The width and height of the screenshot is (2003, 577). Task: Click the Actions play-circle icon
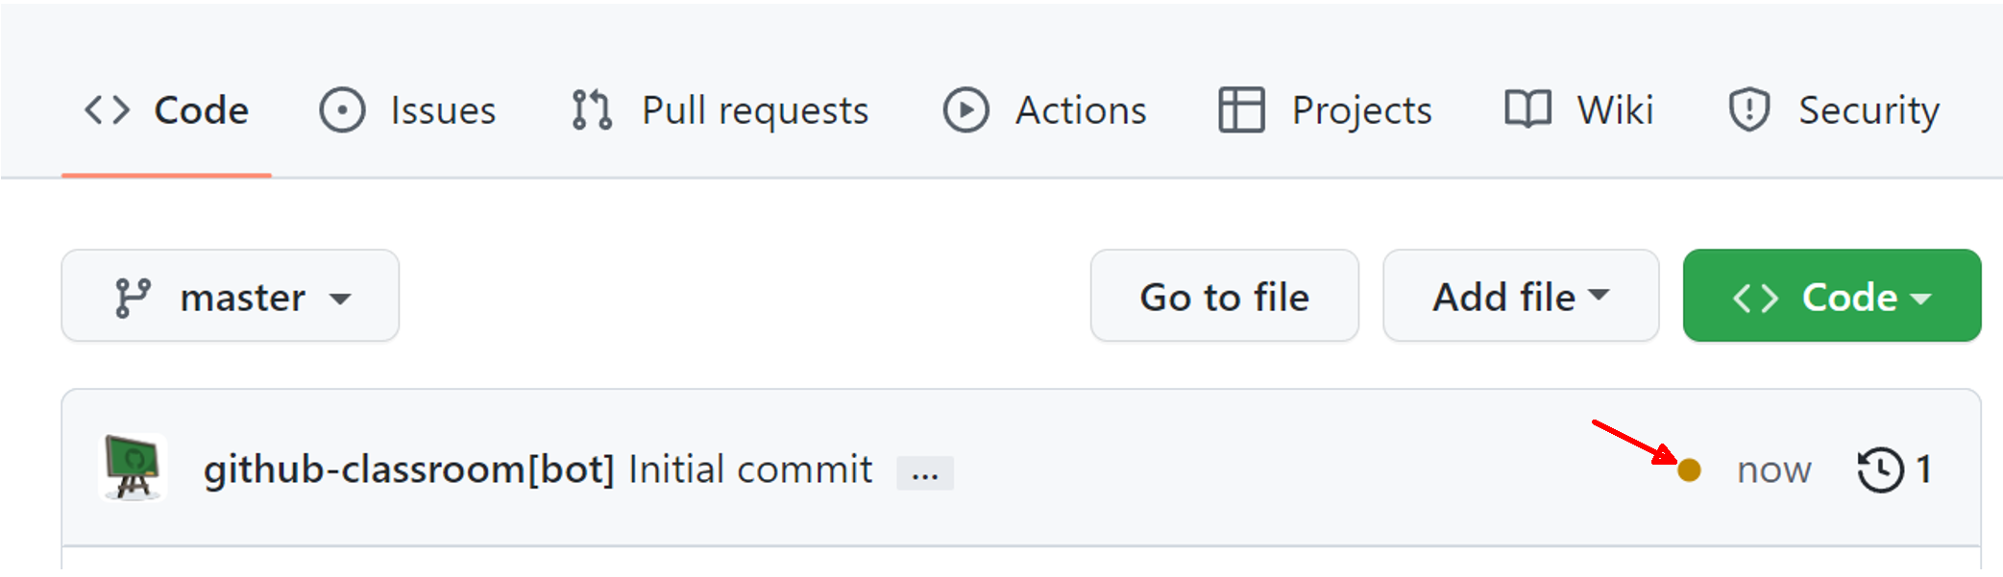[x=965, y=110]
